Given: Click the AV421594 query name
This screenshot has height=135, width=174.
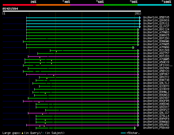Looking at the screenshot, I should point(10,9).
